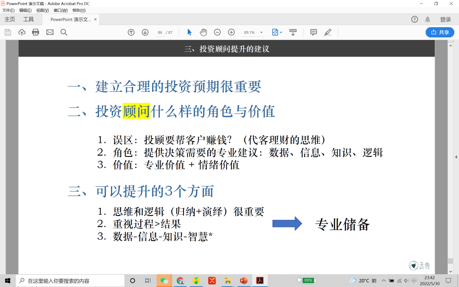The image size is (459, 287).
Task: Go to previous page with up arrow
Action: tap(131, 32)
